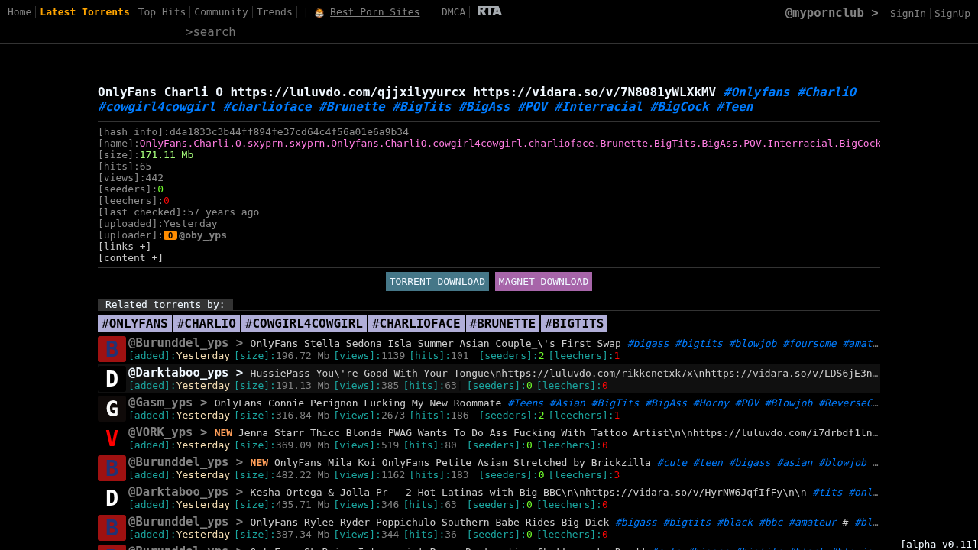Open the #charlioface hashtag in the title

[x=267, y=107]
